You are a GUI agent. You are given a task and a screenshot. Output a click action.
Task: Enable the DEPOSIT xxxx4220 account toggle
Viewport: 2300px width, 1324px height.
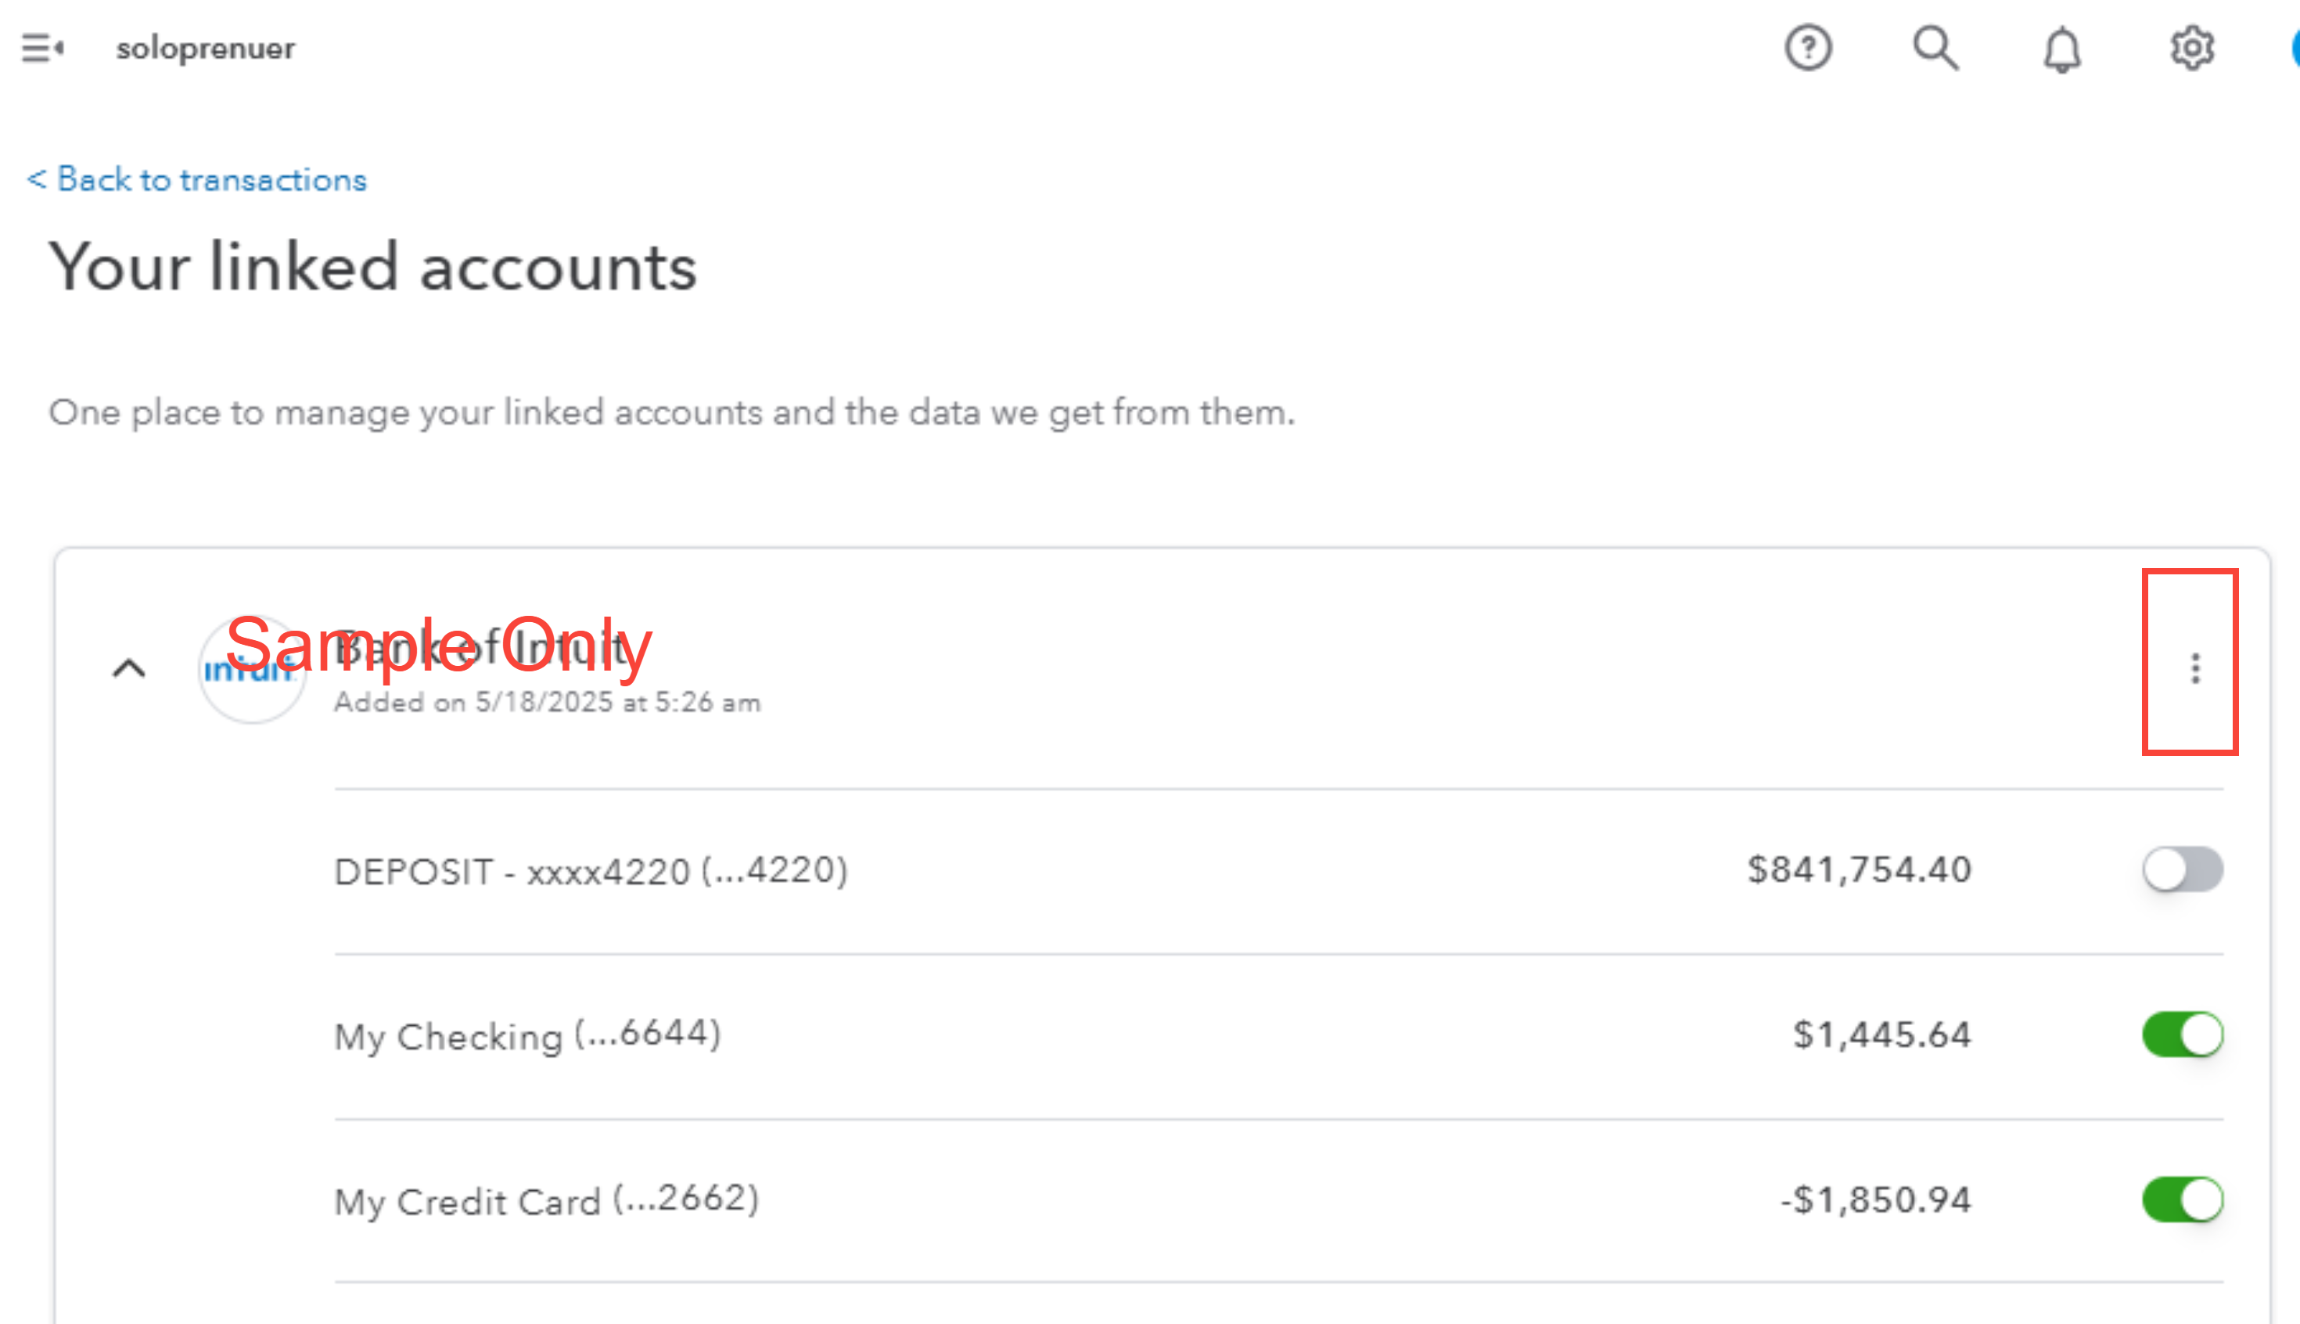click(x=2182, y=869)
